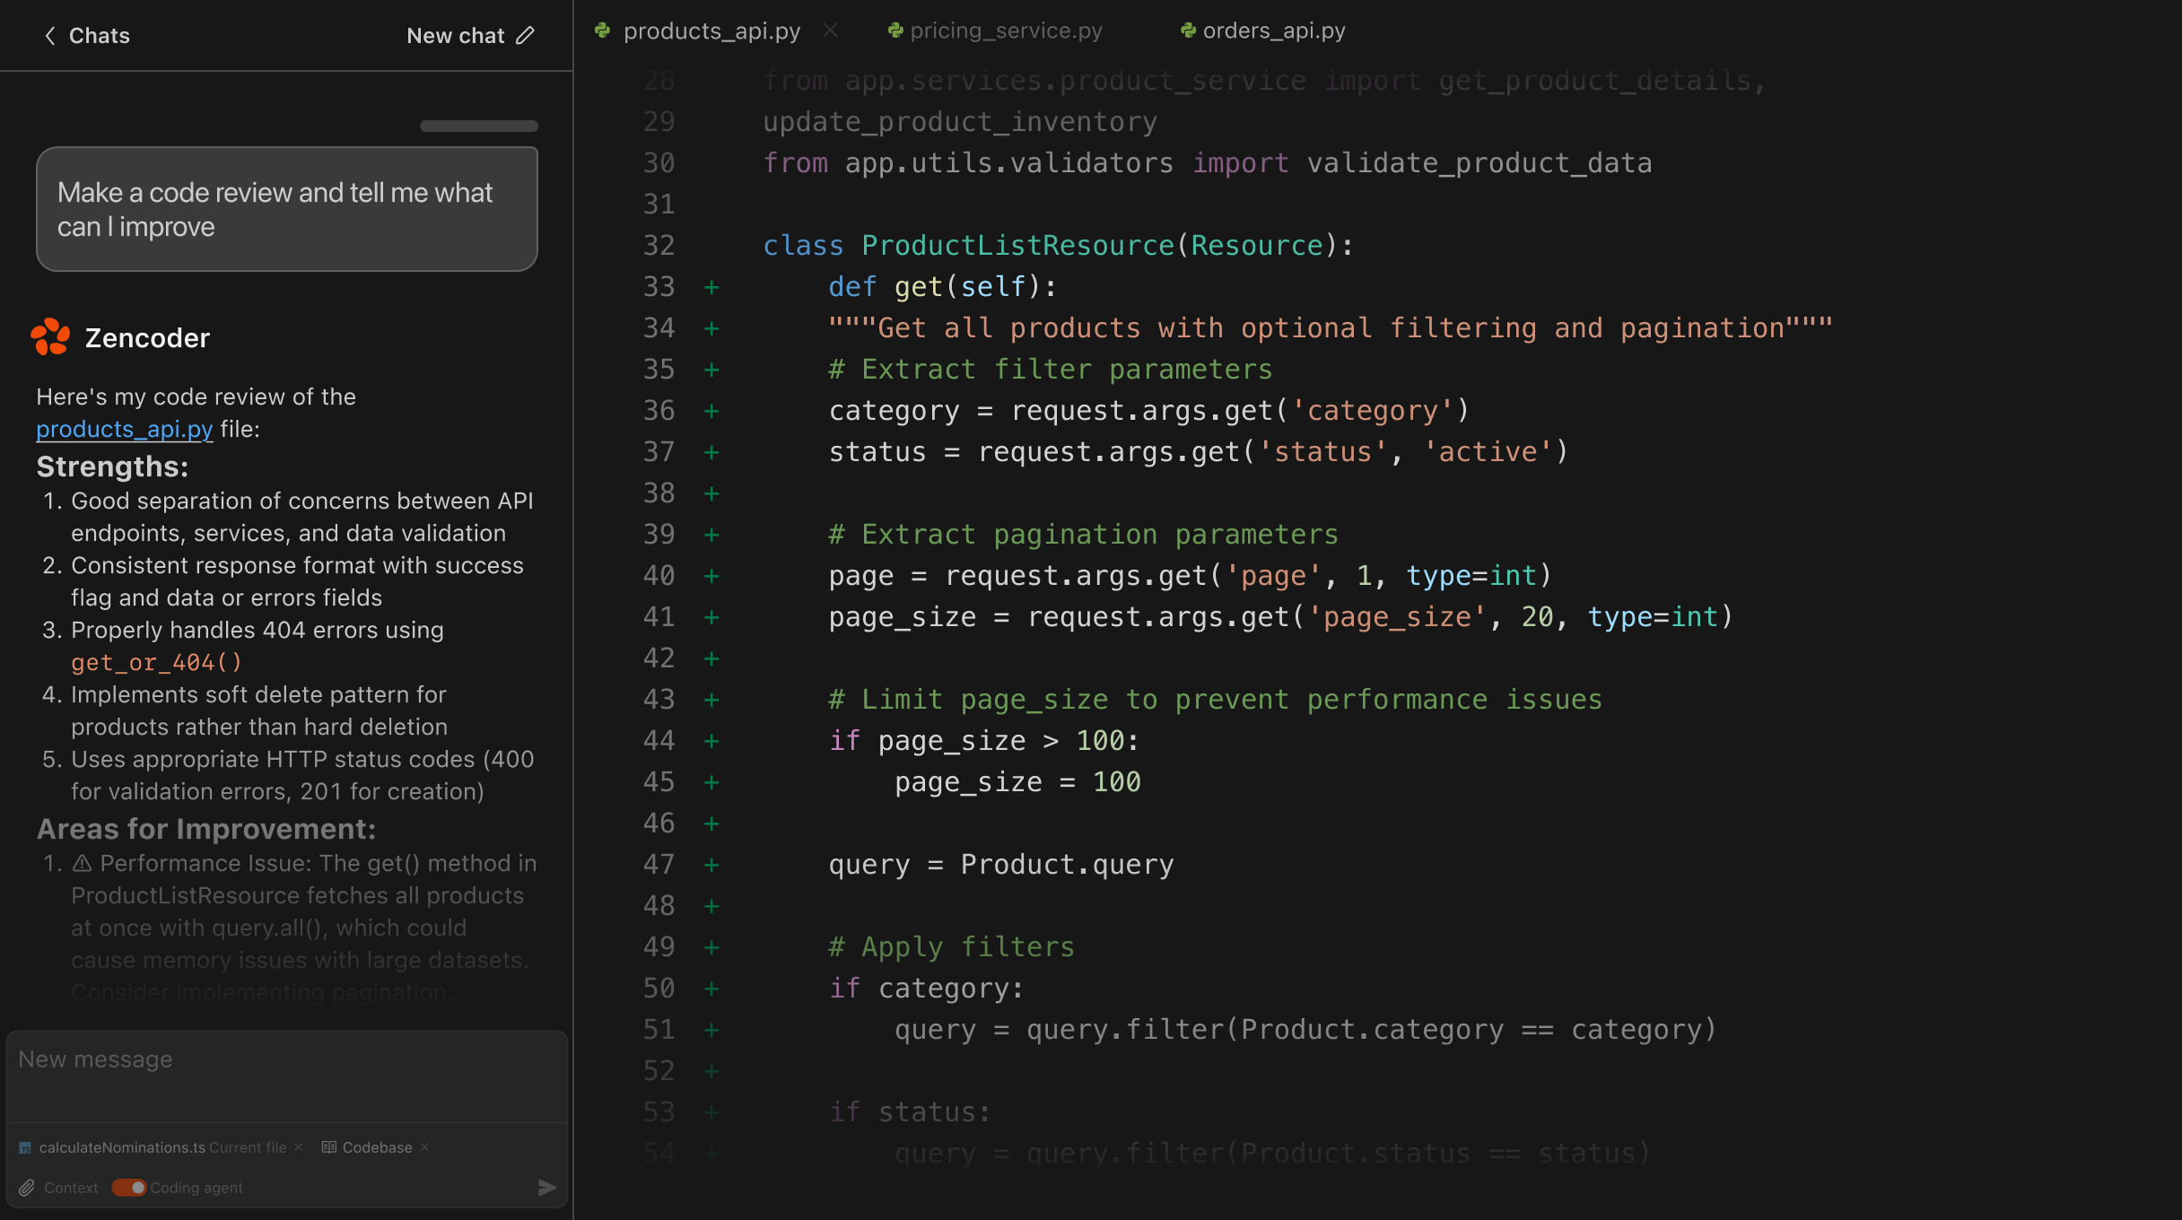
Task: Disable the Coding agent toggle
Action: pos(128,1187)
